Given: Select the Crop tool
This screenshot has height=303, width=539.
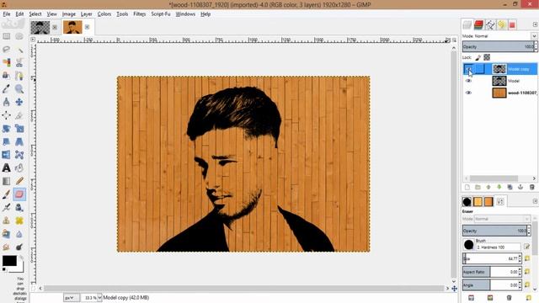Looking at the screenshot, I should click(19, 115).
